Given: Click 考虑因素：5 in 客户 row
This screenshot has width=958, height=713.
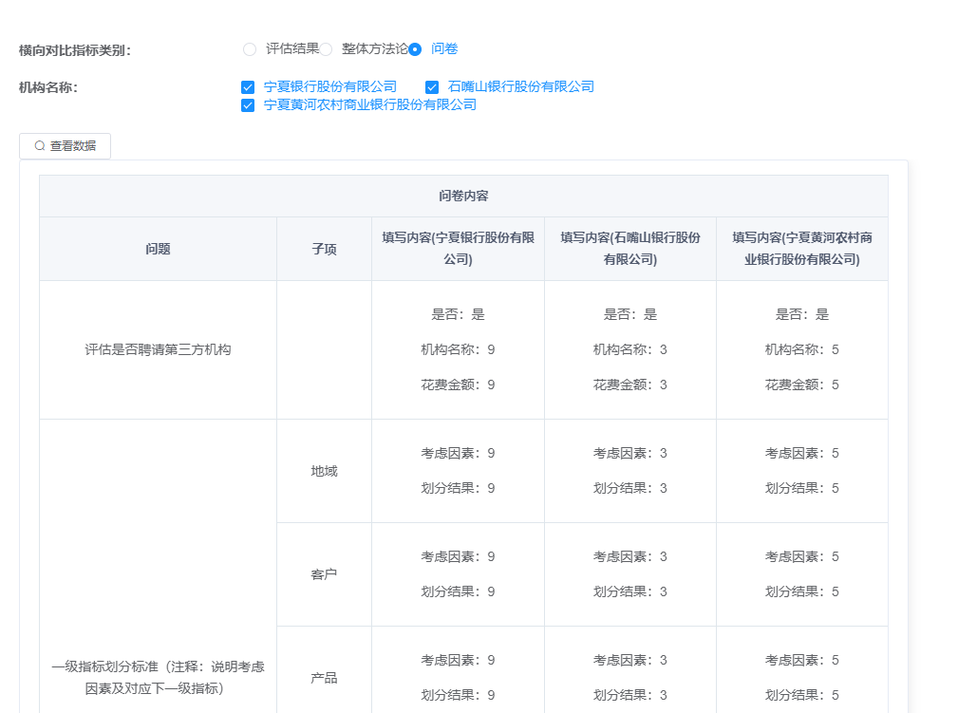Looking at the screenshot, I should point(802,557).
